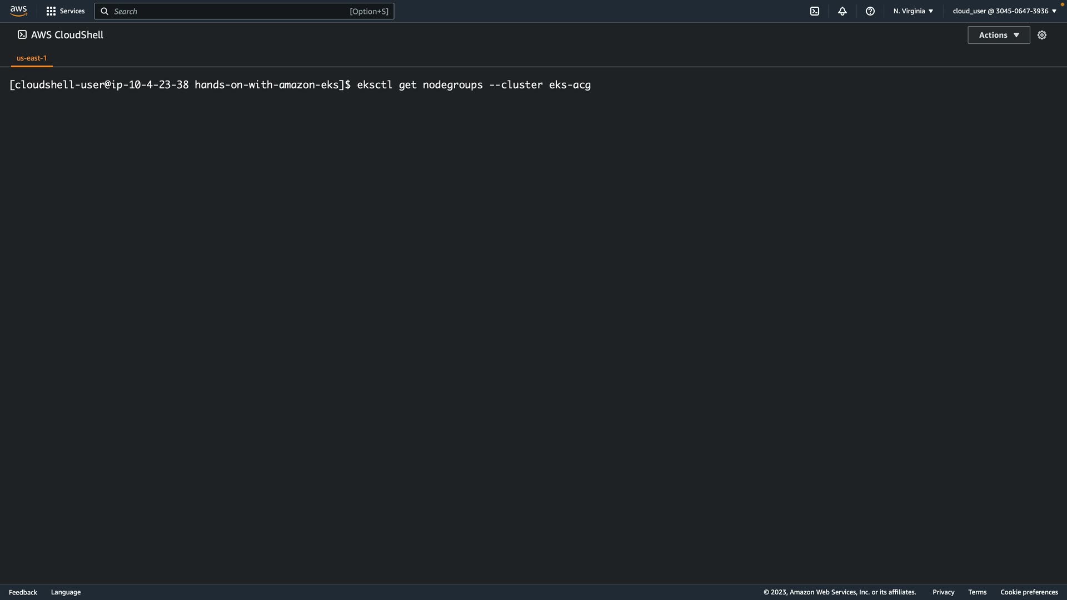Open the Actions dropdown menu

998,35
